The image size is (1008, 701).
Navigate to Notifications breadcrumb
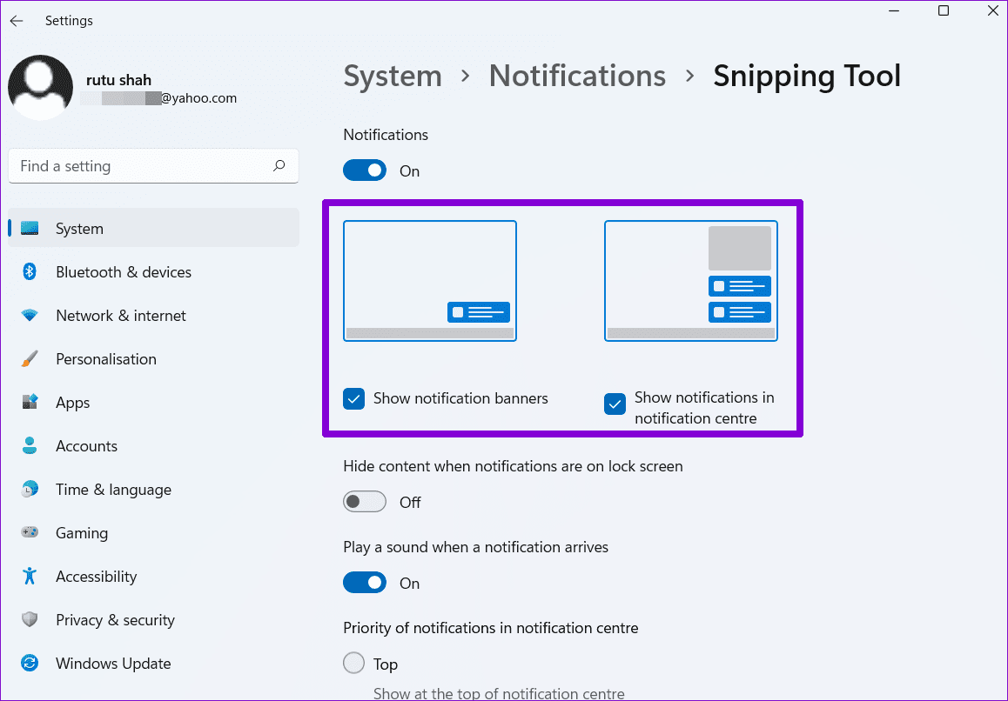[x=577, y=76]
